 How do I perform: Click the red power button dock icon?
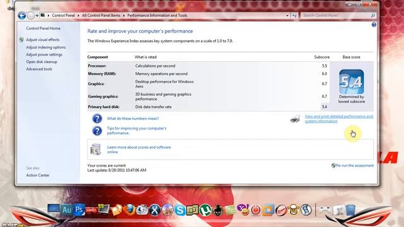pos(256,210)
